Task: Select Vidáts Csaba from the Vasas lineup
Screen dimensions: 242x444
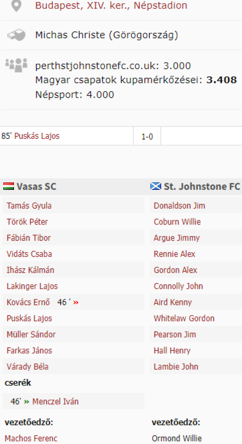Action: pos(29,254)
